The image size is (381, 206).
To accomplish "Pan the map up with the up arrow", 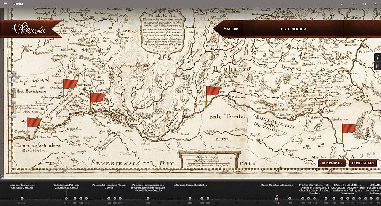I will (x=14, y=72).
